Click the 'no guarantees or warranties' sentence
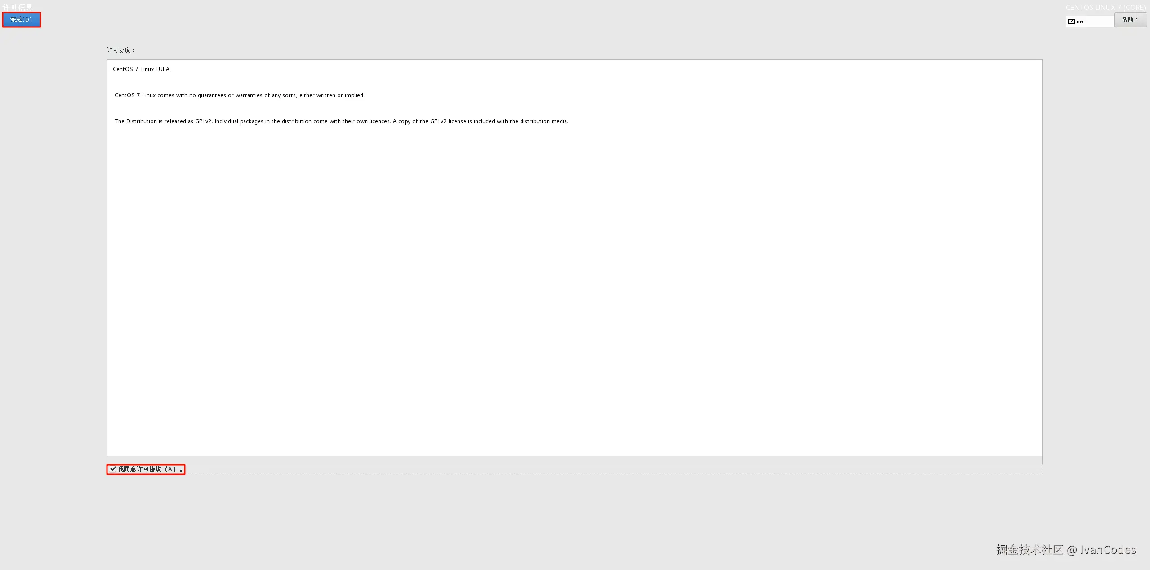 click(x=225, y=95)
